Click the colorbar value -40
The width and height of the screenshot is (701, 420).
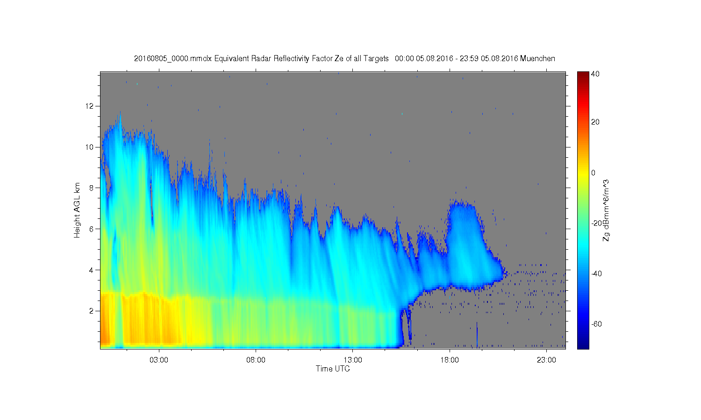[x=596, y=273]
